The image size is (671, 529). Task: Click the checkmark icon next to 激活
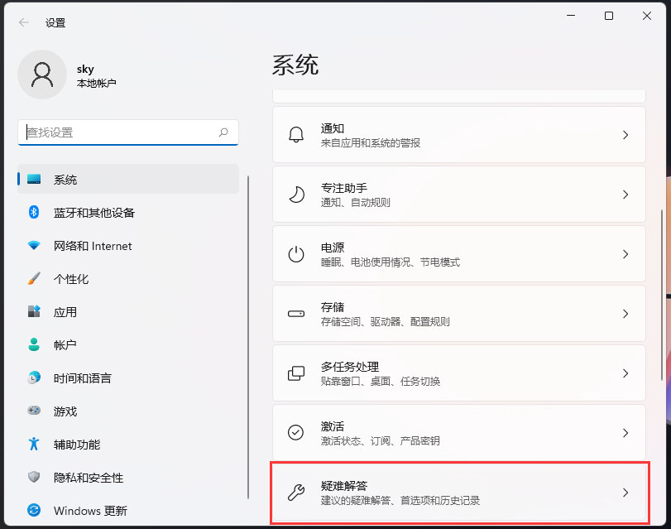(295, 432)
